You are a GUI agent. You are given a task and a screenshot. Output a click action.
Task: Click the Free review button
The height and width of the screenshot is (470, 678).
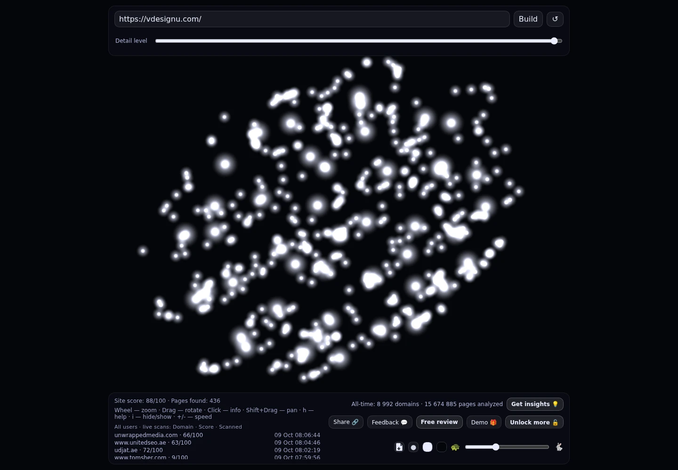[439, 422]
